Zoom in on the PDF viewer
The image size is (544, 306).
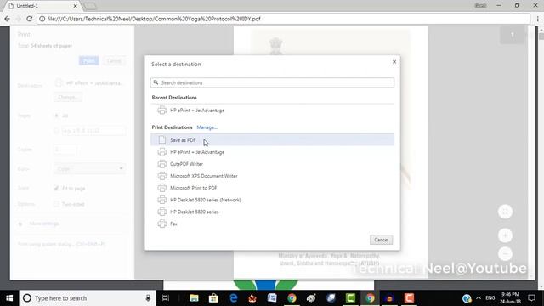point(505,235)
